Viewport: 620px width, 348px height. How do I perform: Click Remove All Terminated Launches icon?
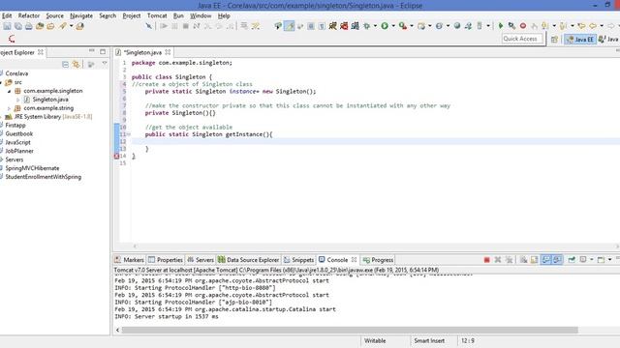509,260
